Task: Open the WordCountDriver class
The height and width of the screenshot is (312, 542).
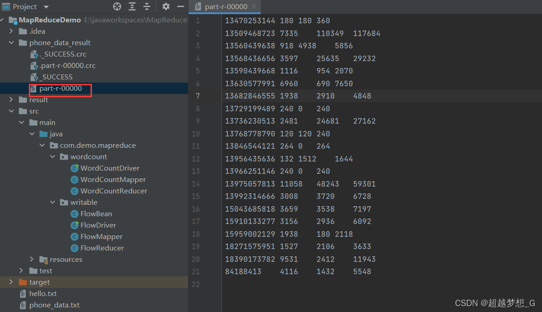Action: click(x=110, y=168)
